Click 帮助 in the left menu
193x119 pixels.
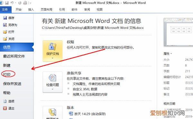click(7, 93)
